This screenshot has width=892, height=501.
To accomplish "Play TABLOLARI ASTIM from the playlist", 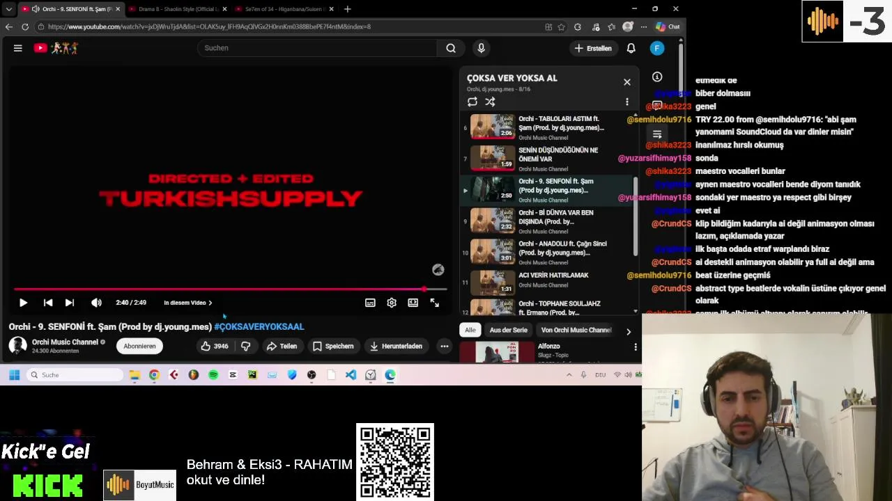I will tap(547, 127).
